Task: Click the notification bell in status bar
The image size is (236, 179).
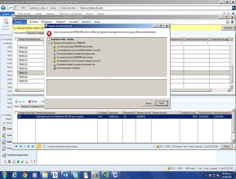Action: [157, 146]
